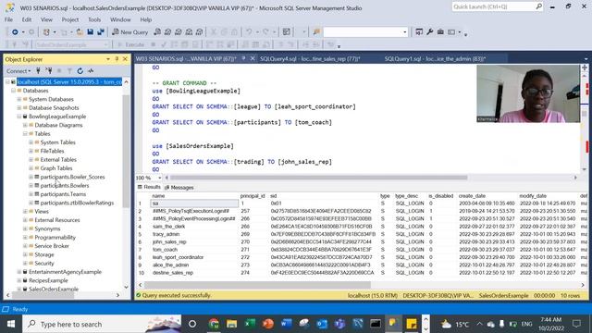The width and height of the screenshot is (592, 333).
Task: Click the query editor horizontal scrollbar
Action: [318, 178]
